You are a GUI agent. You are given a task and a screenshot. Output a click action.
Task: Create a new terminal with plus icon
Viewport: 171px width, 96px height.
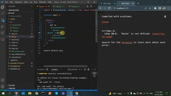coord(80,69)
